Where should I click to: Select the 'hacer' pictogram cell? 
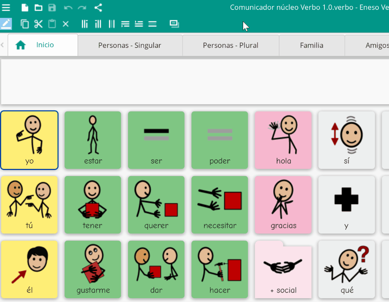click(220, 269)
